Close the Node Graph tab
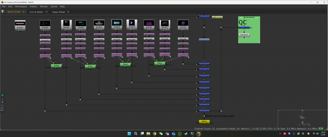 (x=24, y=12)
